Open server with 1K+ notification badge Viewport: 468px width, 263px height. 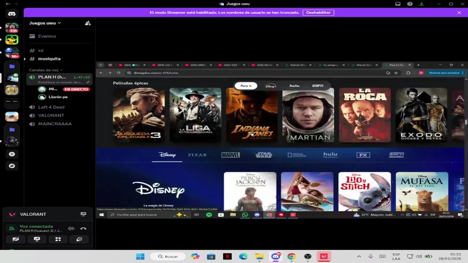pyautogui.click(x=12, y=53)
